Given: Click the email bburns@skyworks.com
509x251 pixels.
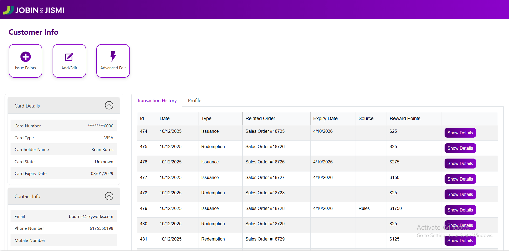Looking at the screenshot, I should [91, 216].
